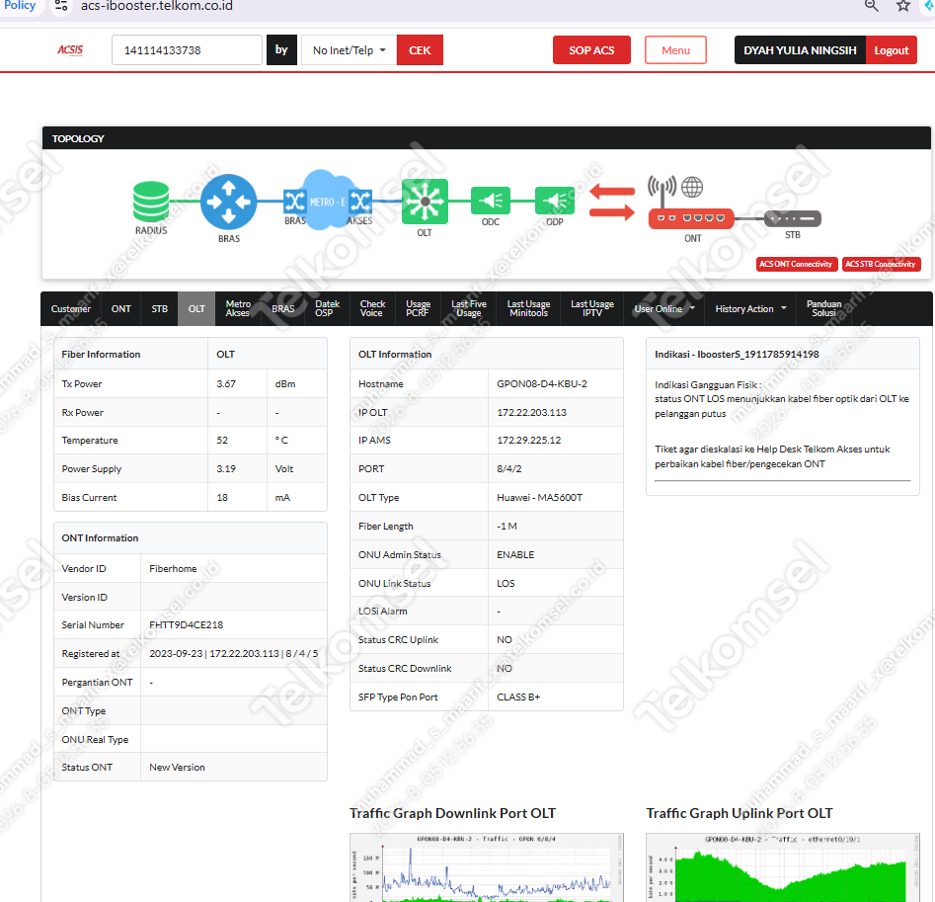Click the grey STB device icon
This screenshot has width=935, height=902.
point(793,219)
